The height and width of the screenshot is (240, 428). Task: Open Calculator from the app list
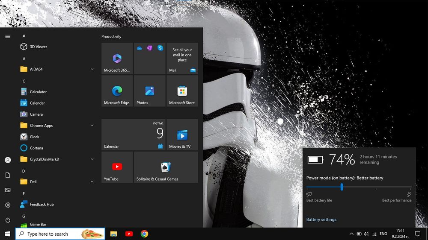point(56,92)
